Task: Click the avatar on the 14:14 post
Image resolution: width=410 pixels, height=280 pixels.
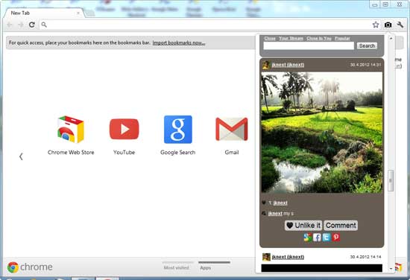Action: [x=266, y=257]
